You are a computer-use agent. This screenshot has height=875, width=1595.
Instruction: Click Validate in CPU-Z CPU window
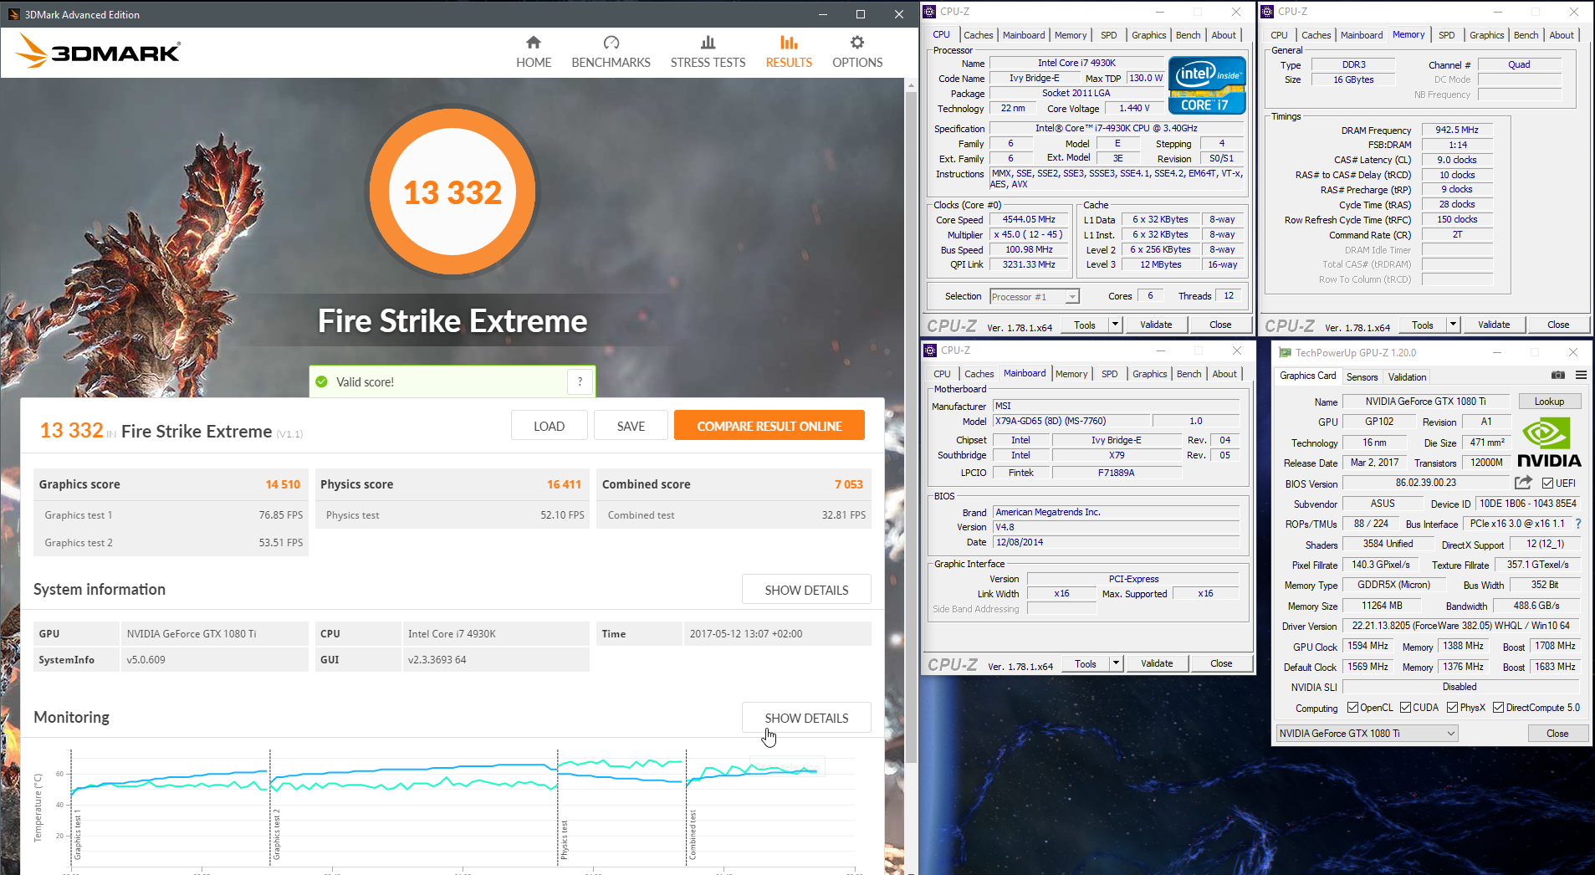point(1156,325)
